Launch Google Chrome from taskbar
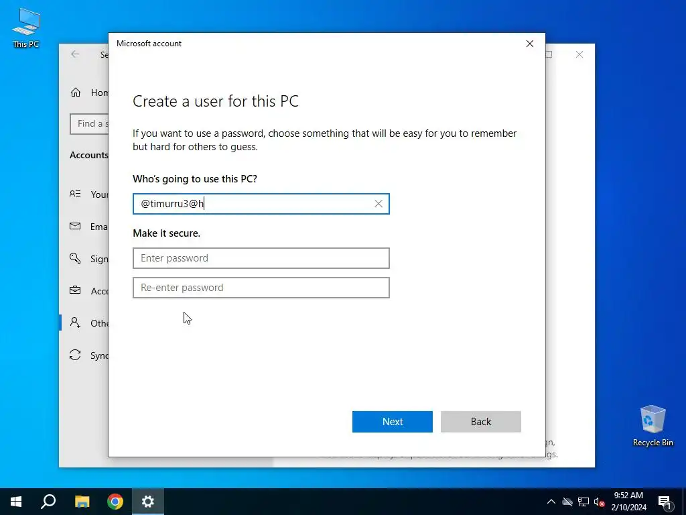This screenshot has height=515, width=686. click(x=115, y=502)
